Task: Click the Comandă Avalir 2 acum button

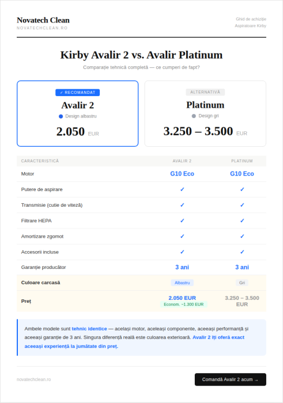Action: click(230, 379)
